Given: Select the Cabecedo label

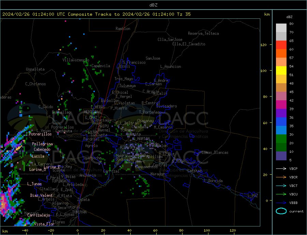Looking at the screenshot, I should pyautogui.click(x=42, y=150).
